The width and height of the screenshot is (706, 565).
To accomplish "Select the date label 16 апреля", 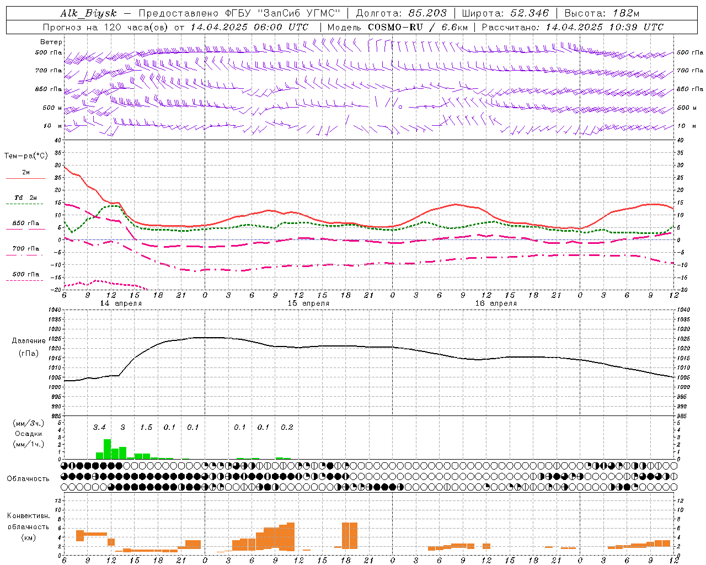I will pos(496,303).
